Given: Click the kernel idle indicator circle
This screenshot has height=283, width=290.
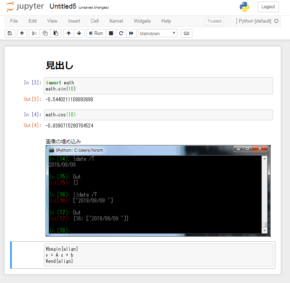Looking at the screenshot, I should pos(276,21).
